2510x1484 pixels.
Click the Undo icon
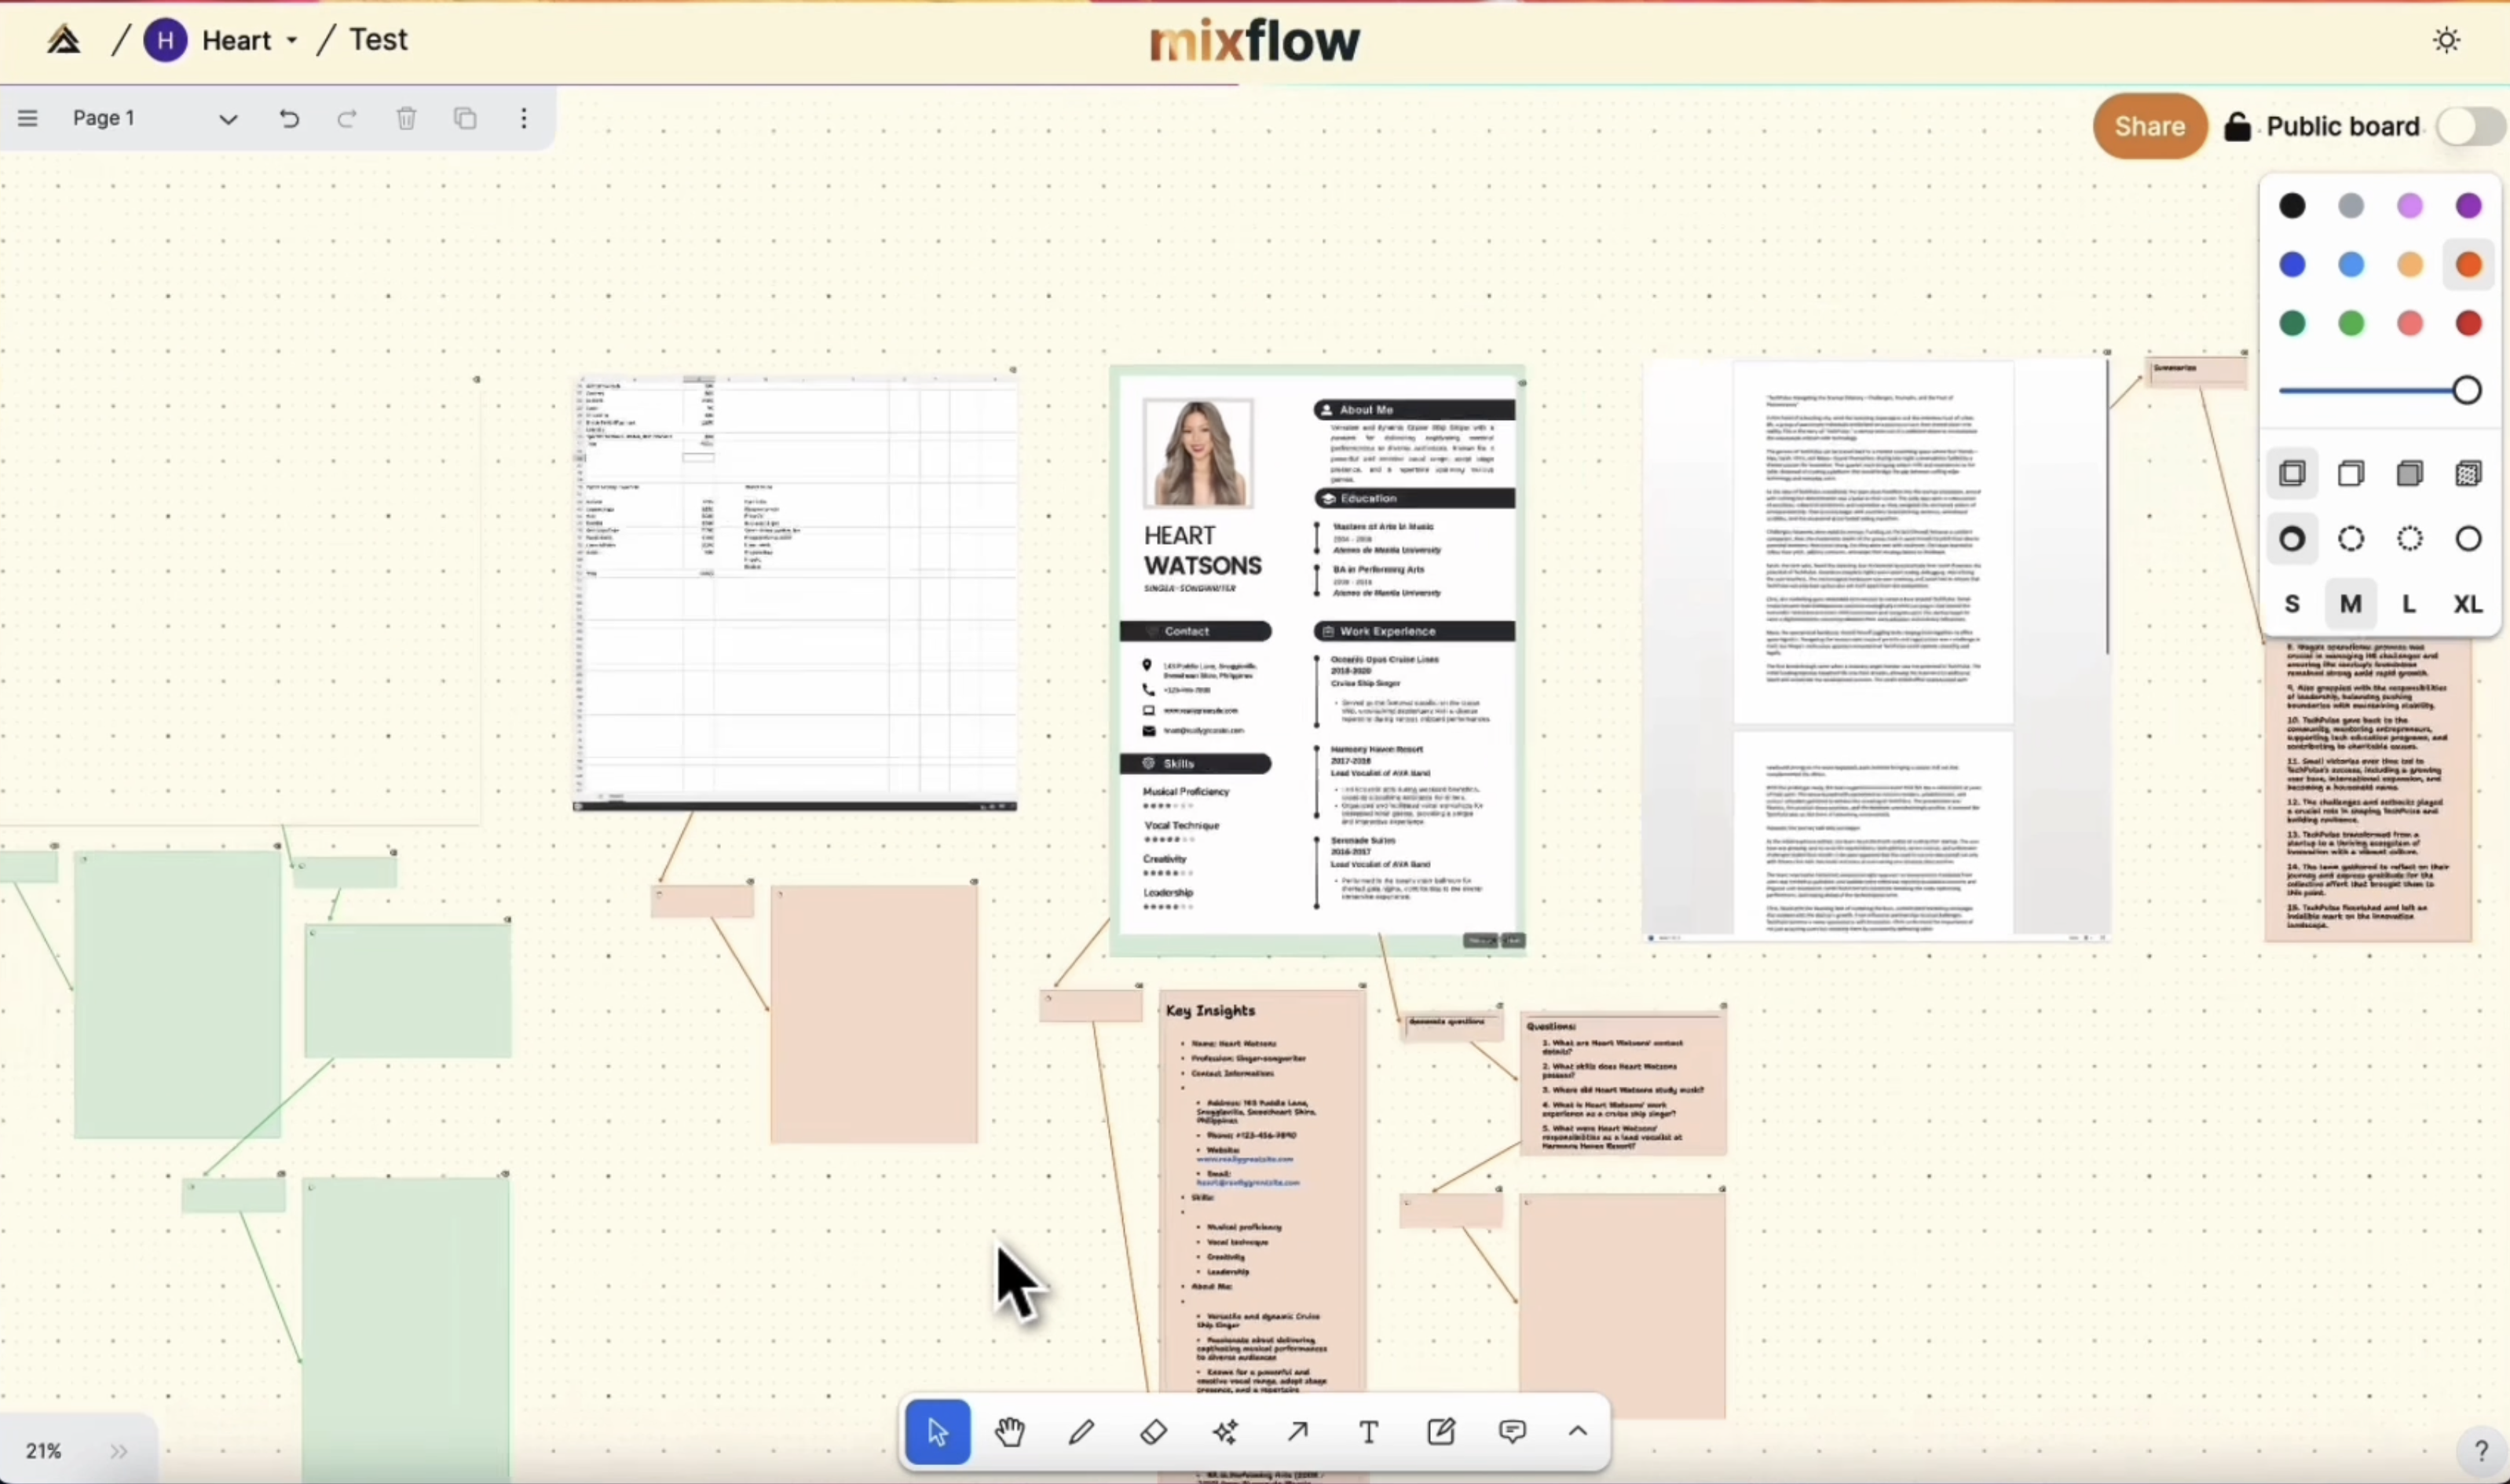[x=289, y=119]
